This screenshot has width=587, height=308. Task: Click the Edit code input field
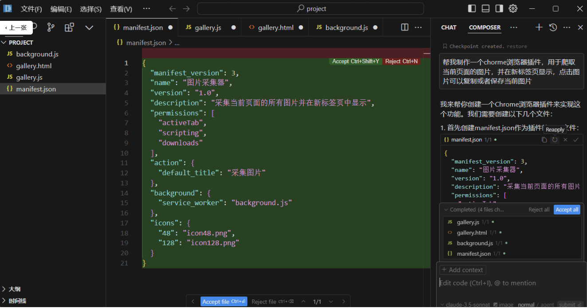(488, 283)
